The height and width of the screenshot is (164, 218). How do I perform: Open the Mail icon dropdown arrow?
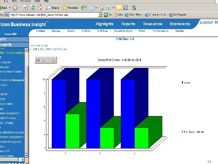click(x=96, y=8)
